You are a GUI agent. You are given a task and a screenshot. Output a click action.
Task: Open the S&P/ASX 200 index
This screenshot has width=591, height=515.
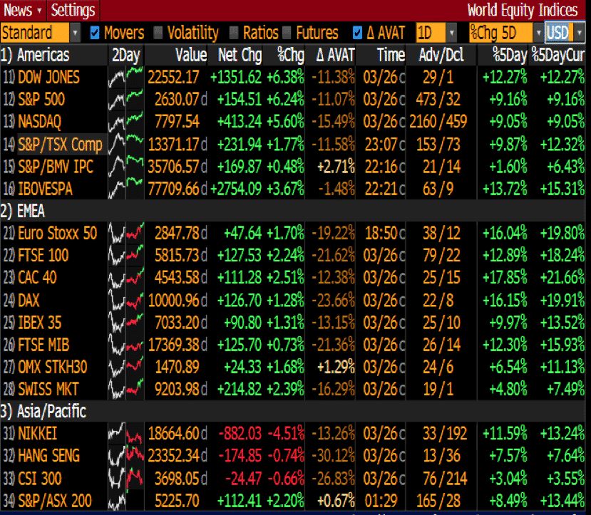point(55,501)
